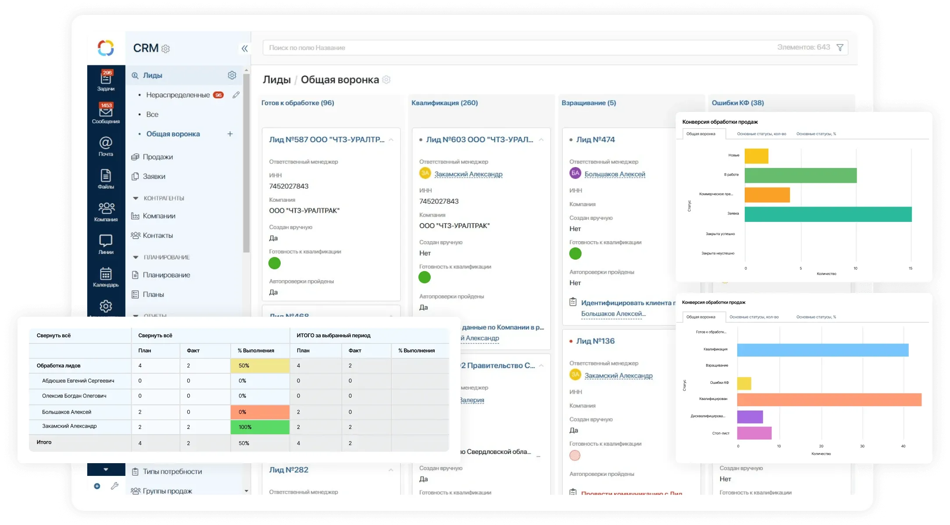
Task: Collapse the ПЛАНИРОВАНИЕ section
Action: click(136, 257)
